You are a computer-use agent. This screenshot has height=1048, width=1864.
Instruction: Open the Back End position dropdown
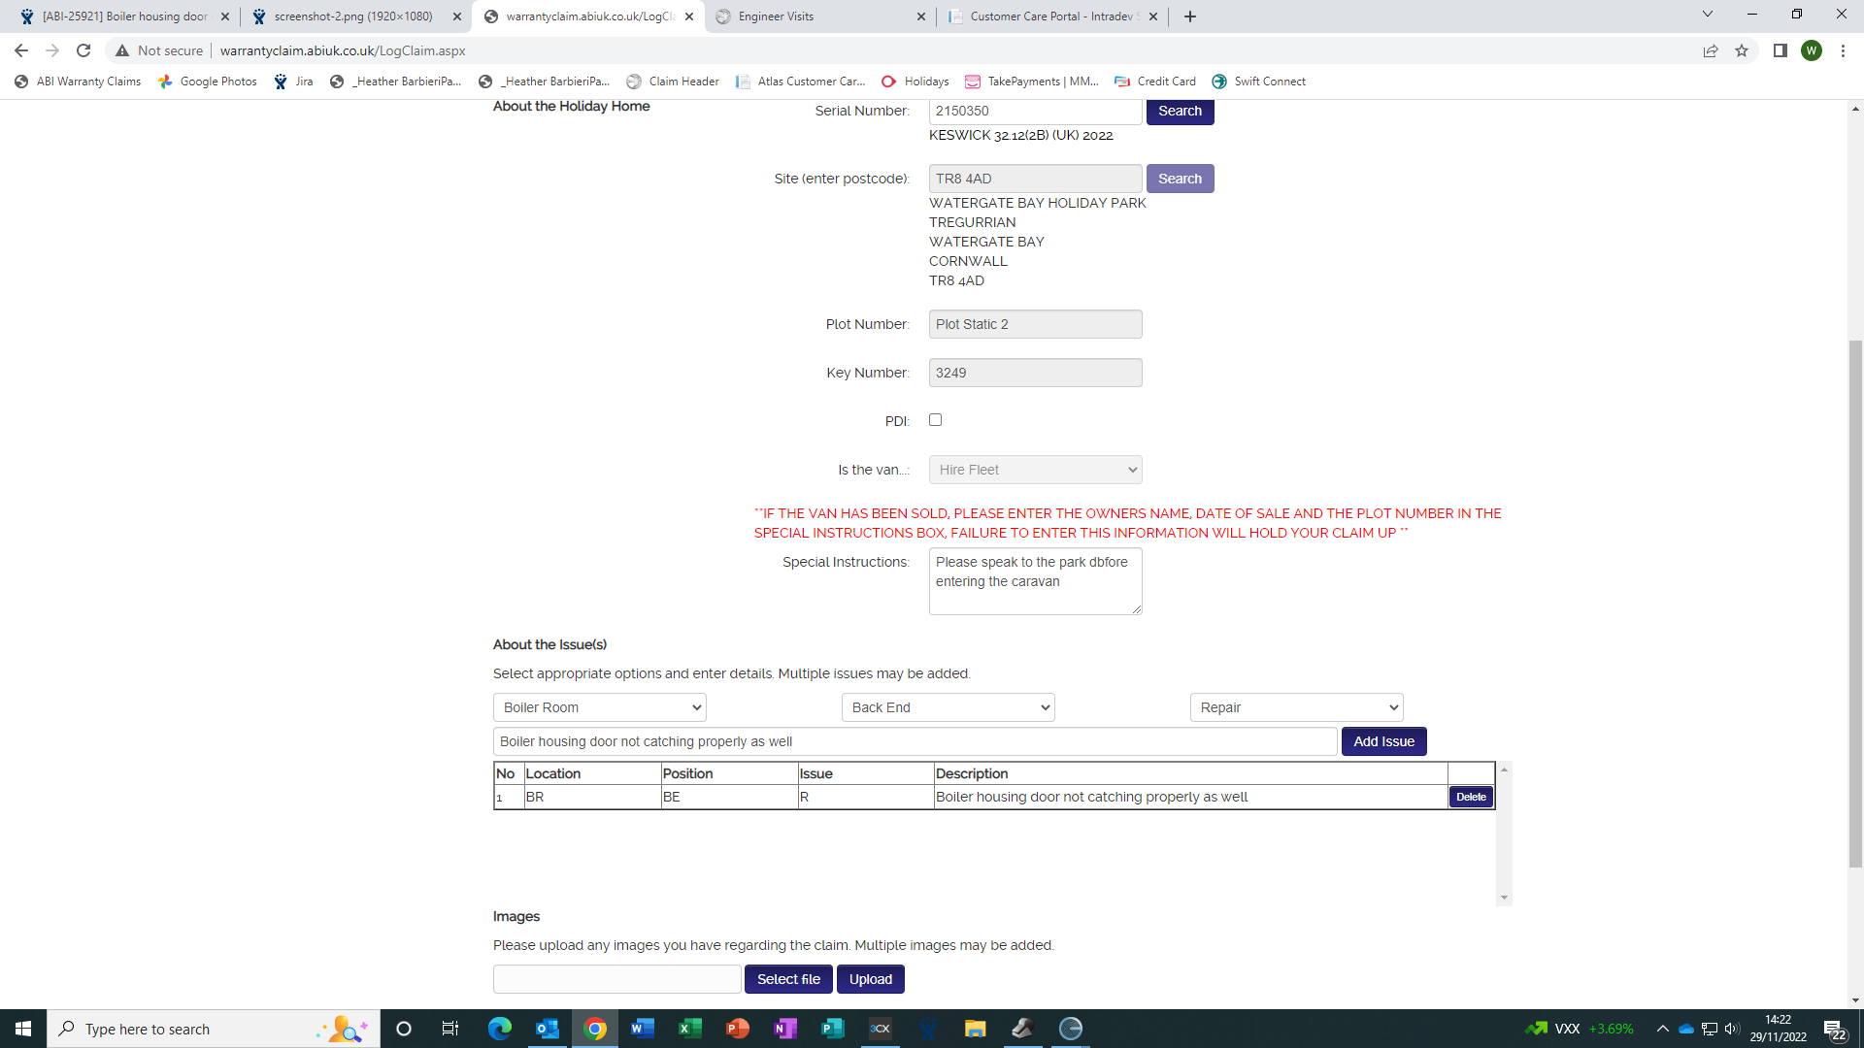948,707
